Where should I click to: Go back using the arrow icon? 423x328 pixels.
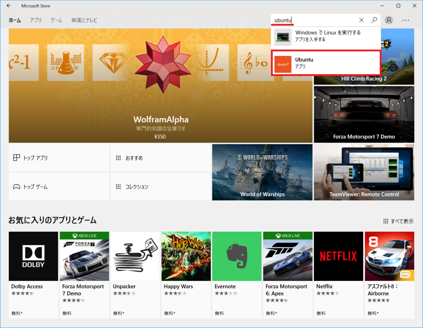pos(9,6)
